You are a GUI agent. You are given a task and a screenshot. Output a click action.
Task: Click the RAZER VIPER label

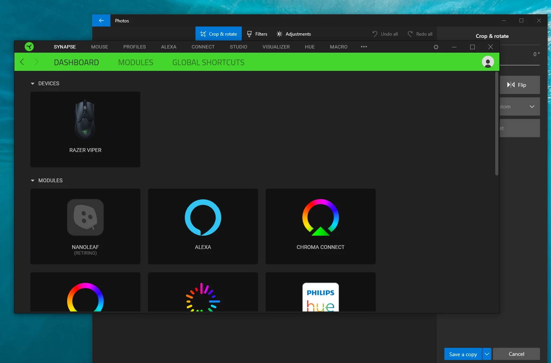tap(85, 150)
